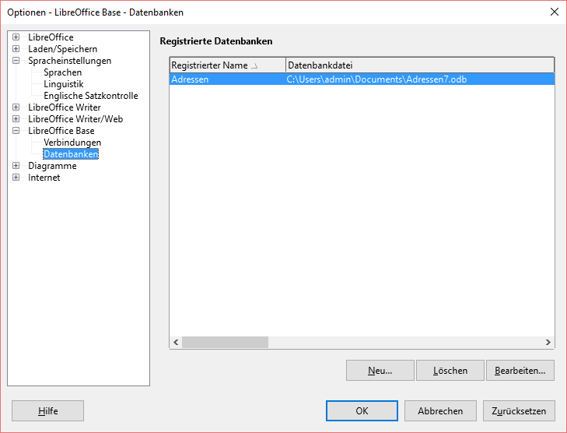567x433 pixels.
Task: Click Löschen to remove the database
Action: [x=450, y=371]
